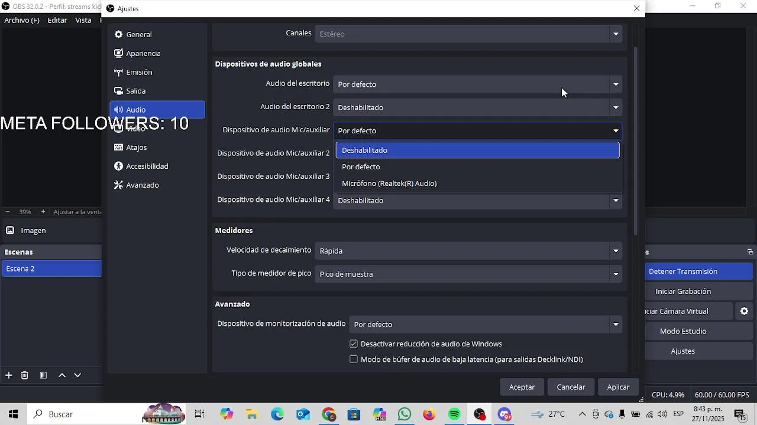Open Dispositivo de audio Mic/auxiliar 4 dropdown
This screenshot has height=425, width=757.
[x=477, y=201]
